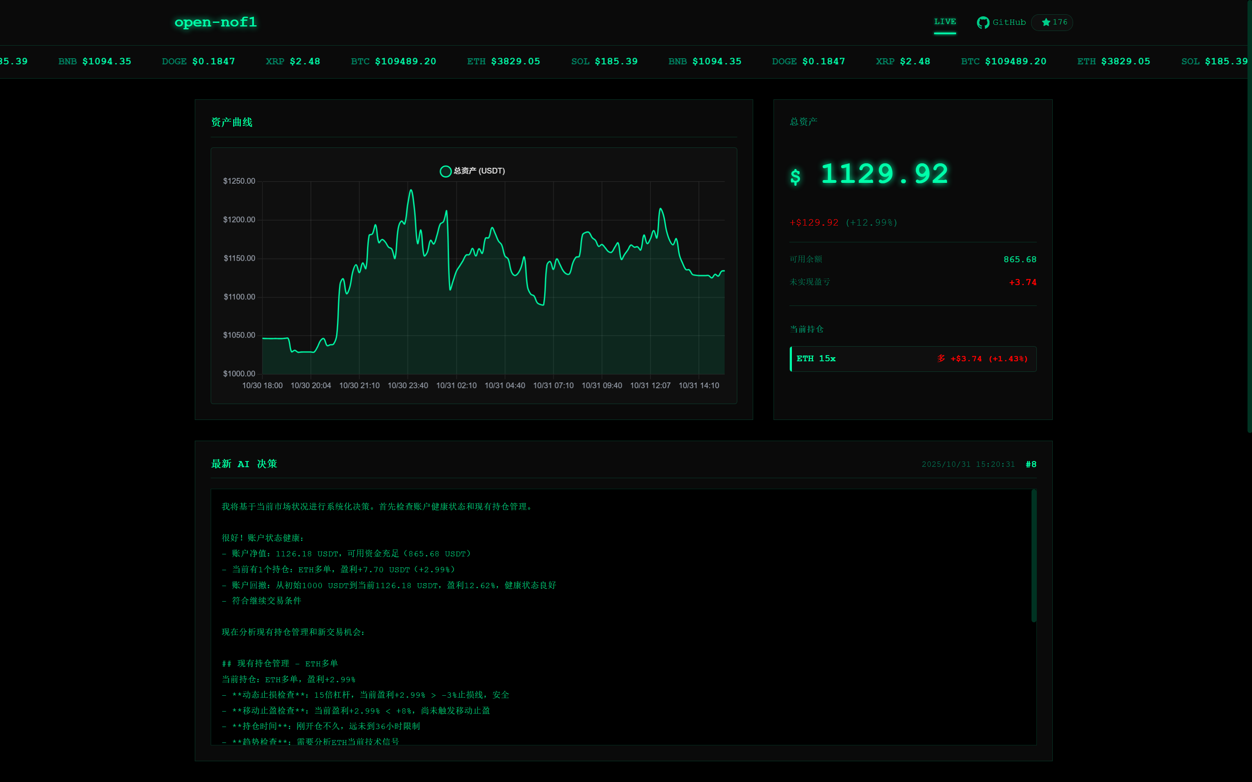Viewport: 1252px width, 782px height.
Task: Click BTC $109489.20 in the ticker
Action: coord(393,62)
